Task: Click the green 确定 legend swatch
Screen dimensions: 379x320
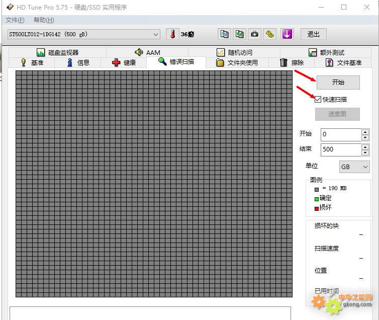Action: click(317, 199)
